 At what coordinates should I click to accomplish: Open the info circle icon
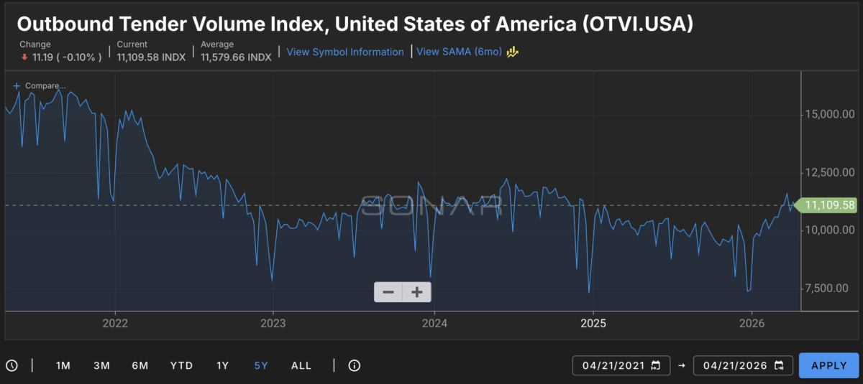(354, 365)
